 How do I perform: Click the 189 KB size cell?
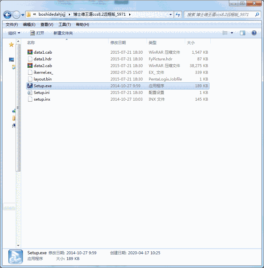[201, 86]
